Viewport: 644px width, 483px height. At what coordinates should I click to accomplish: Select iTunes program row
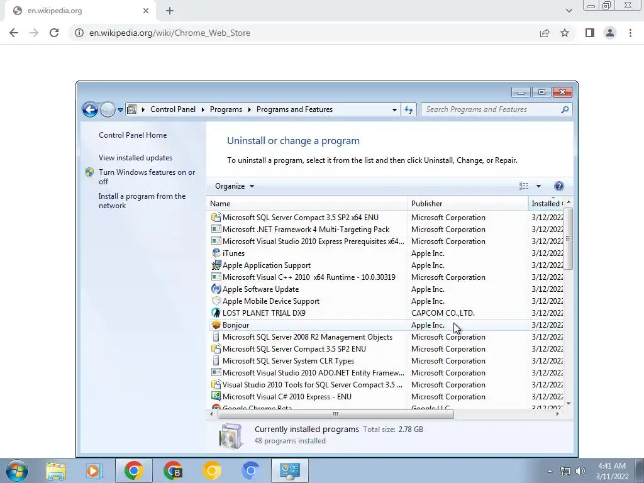coord(386,253)
